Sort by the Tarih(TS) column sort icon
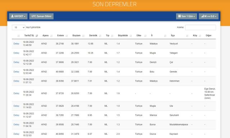This screenshot has width=230, height=138. (x=37, y=36)
